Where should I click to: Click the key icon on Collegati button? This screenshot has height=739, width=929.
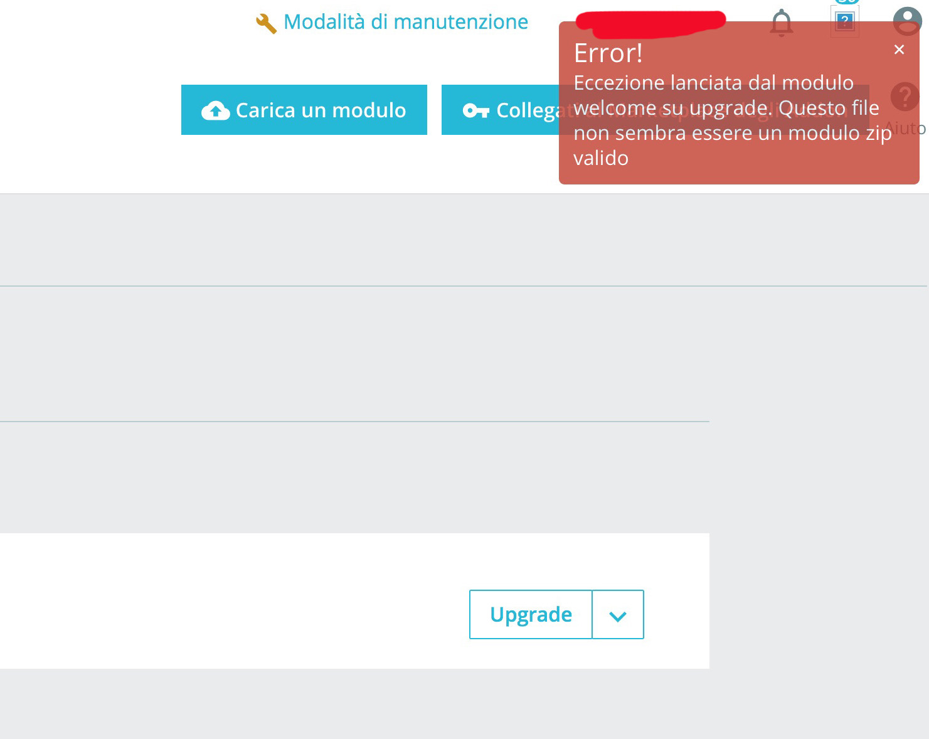pos(476,111)
